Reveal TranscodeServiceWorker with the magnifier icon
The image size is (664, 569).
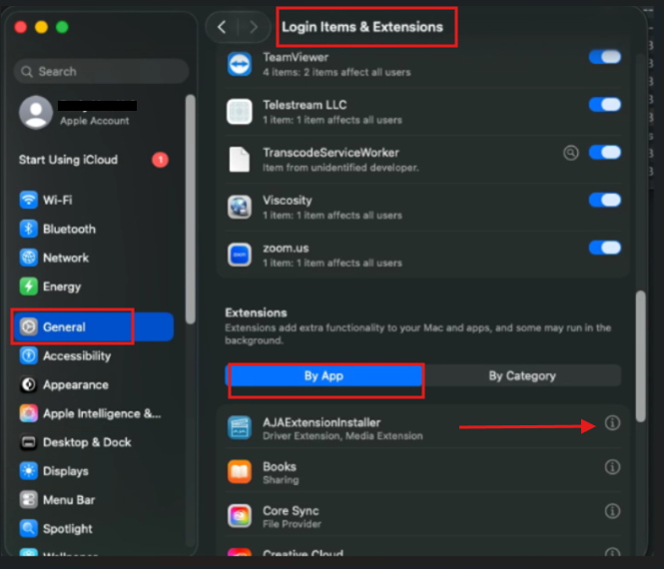tap(570, 153)
